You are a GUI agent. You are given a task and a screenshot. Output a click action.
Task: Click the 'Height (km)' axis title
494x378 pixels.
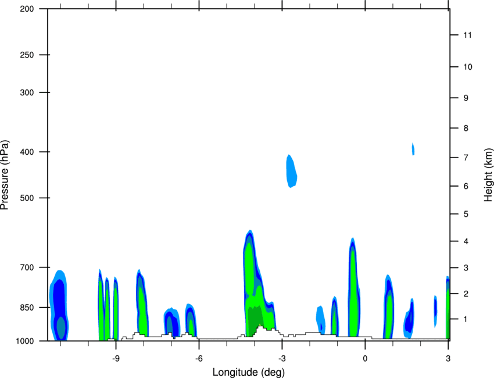point(488,174)
